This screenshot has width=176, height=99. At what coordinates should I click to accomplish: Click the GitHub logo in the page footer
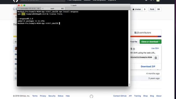[91, 96]
